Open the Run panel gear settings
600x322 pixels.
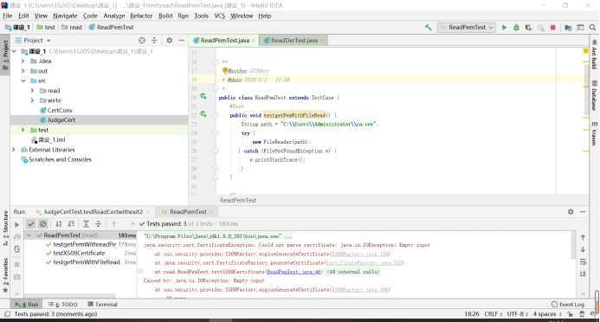(x=571, y=211)
